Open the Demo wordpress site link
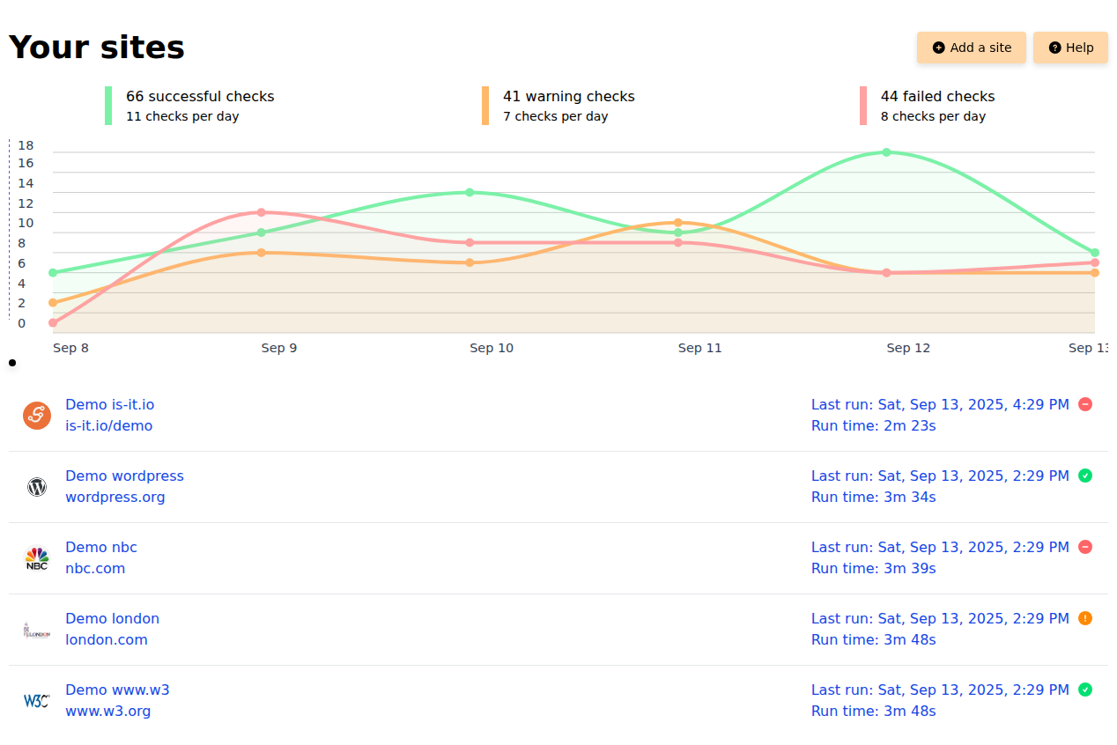The height and width of the screenshot is (745, 1117). click(x=124, y=476)
